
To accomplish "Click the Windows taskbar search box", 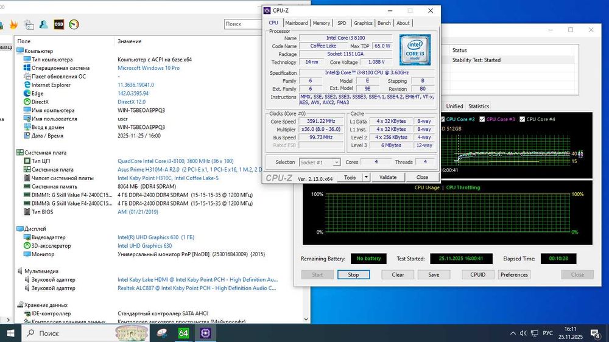I will [x=85, y=333].
